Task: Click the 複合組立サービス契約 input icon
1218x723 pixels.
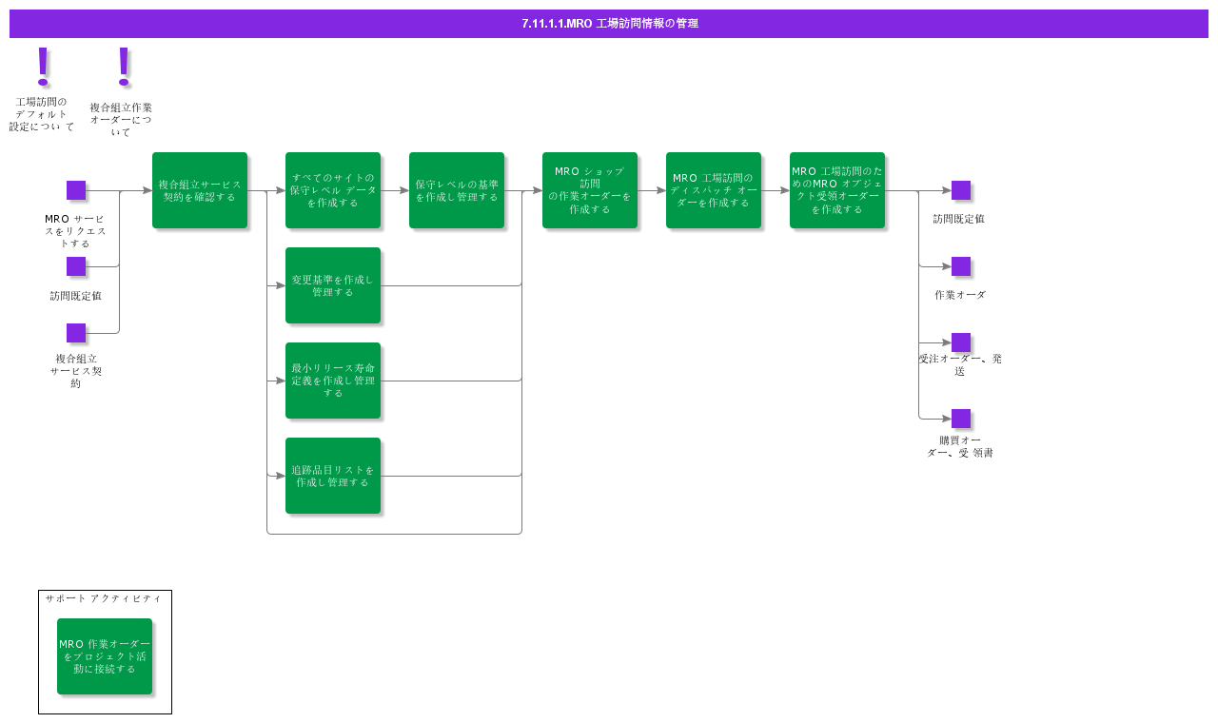Action: click(75, 333)
